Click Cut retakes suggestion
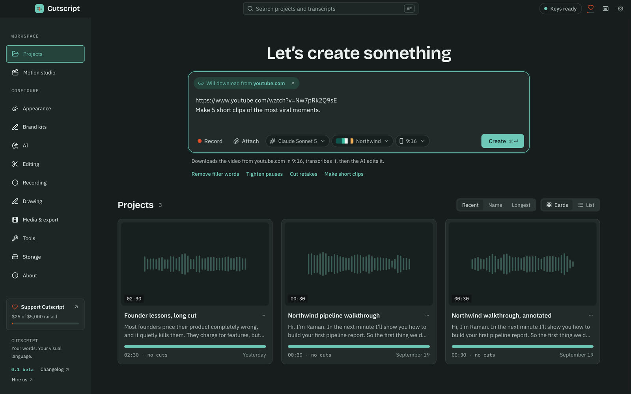The height and width of the screenshot is (394, 631). click(x=303, y=174)
